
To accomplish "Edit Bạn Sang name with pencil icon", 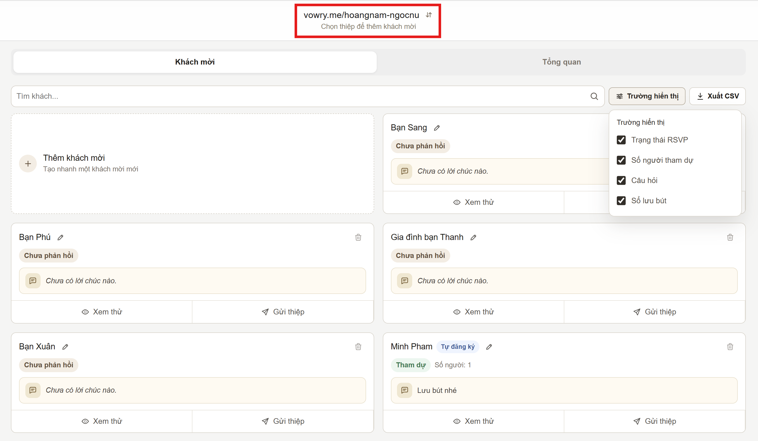I will coord(437,128).
